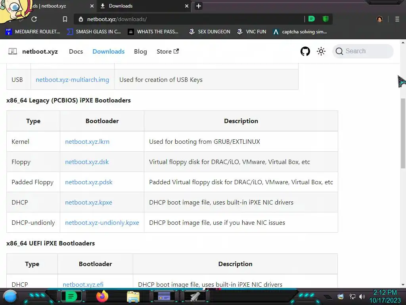Reload the page with the refresh icon
This screenshot has height=305, width=406.
click(34, 19)
